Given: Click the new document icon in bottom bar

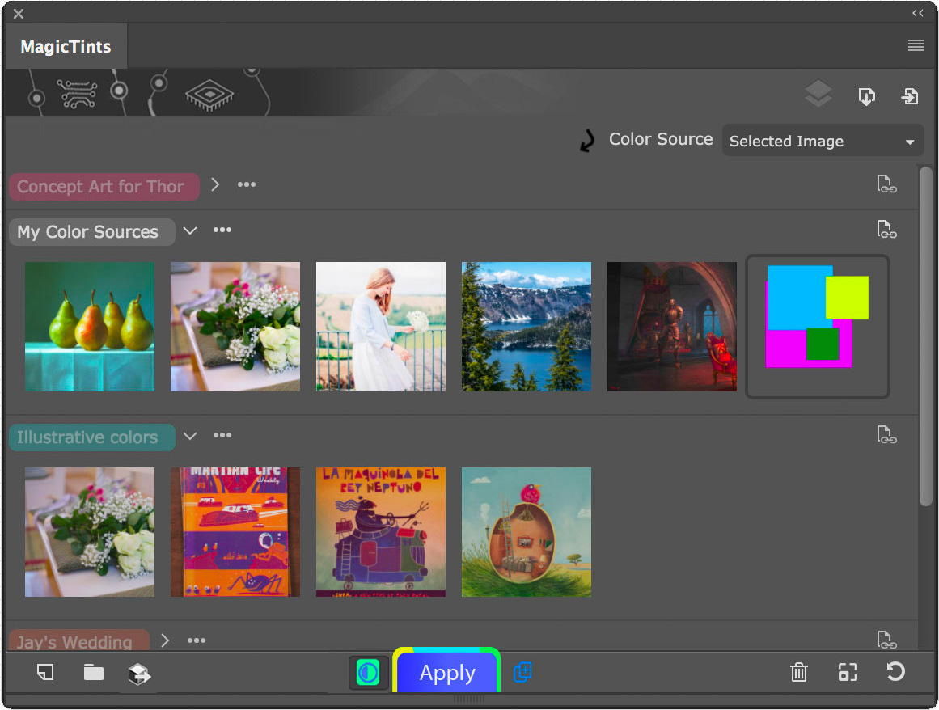Looking at the screenshot, I should pos(45,672).
